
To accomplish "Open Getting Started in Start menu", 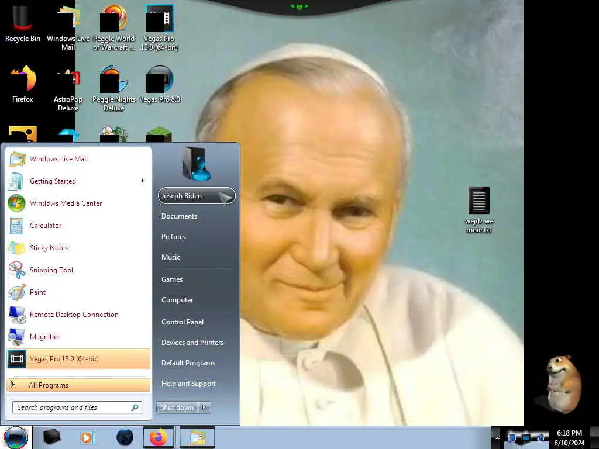I will (x=79, y=181).
